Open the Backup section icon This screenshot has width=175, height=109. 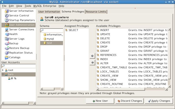pos(7,44)
